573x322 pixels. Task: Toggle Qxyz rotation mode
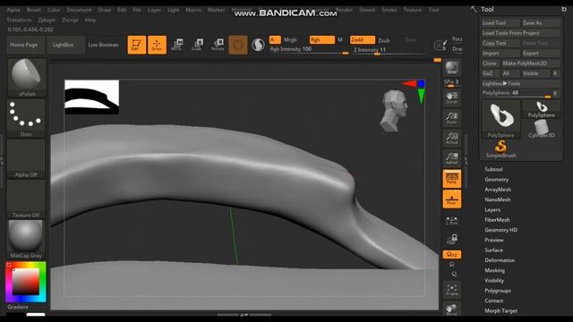(451, 254)
